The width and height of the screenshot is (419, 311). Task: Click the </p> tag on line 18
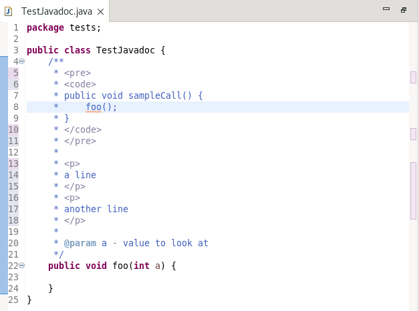[75, 220]
